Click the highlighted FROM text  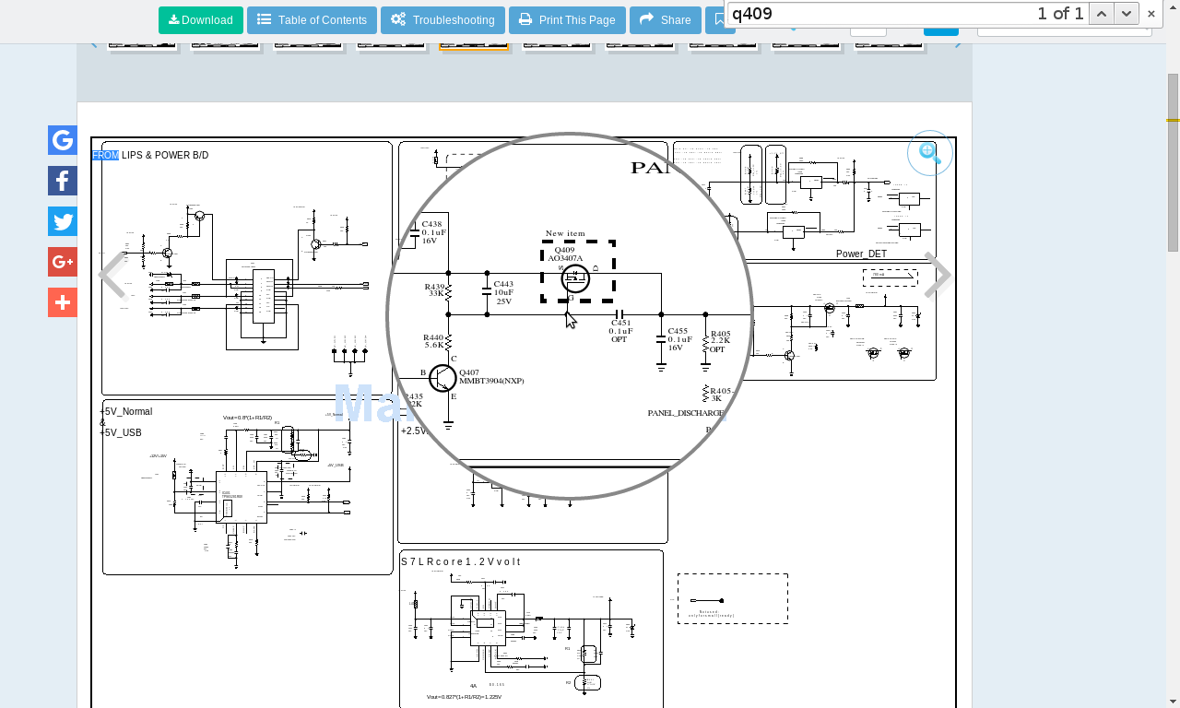click(106, 155)
